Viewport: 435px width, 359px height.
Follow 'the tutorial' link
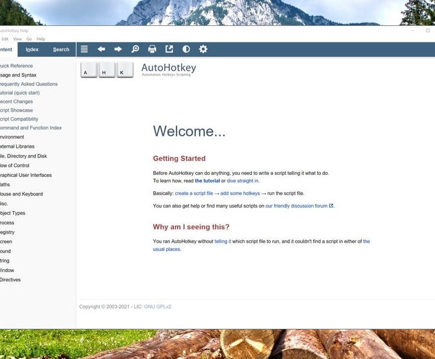point(207,180)
